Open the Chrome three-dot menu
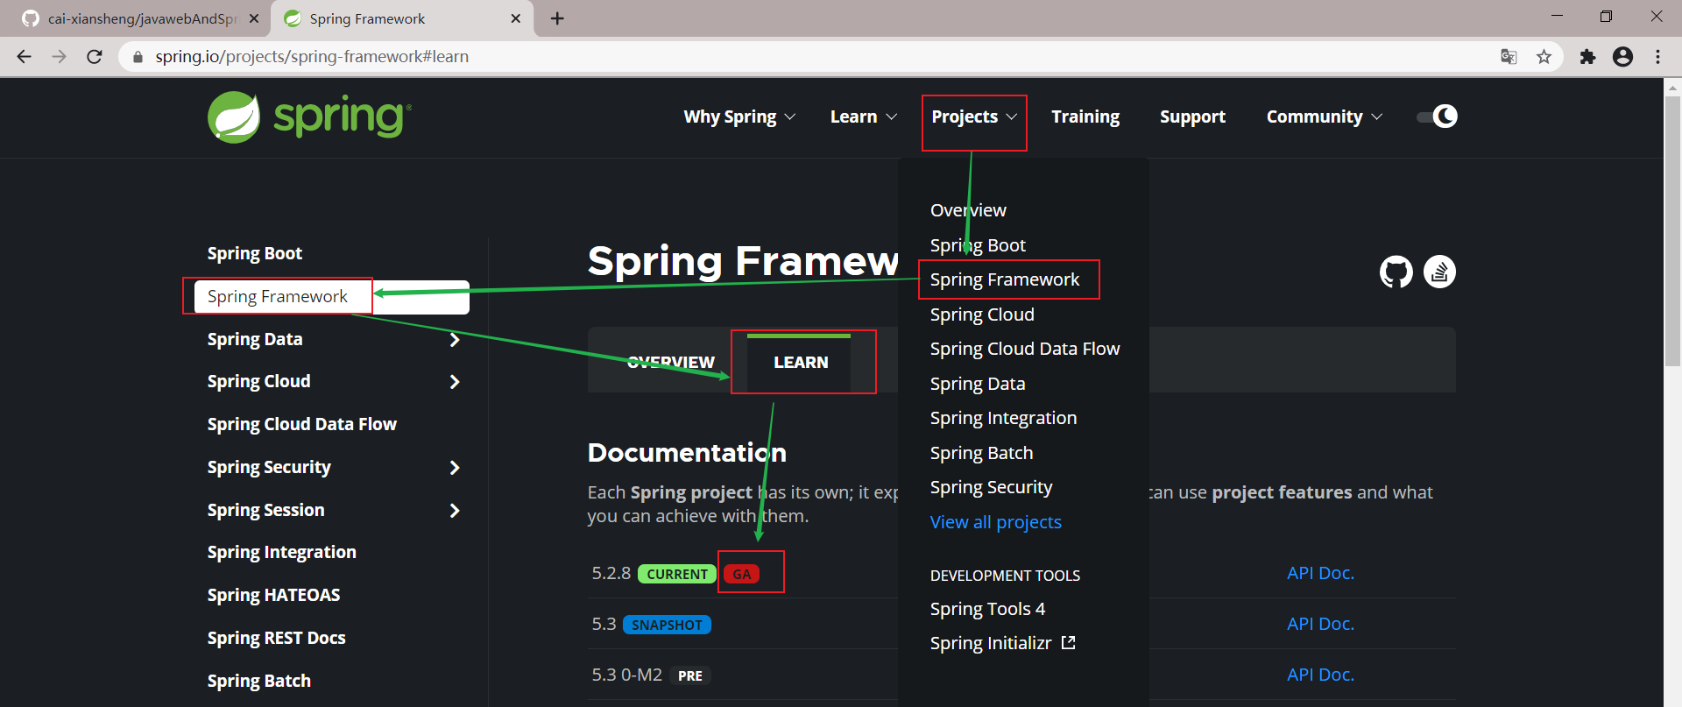 click(1657, 57)
